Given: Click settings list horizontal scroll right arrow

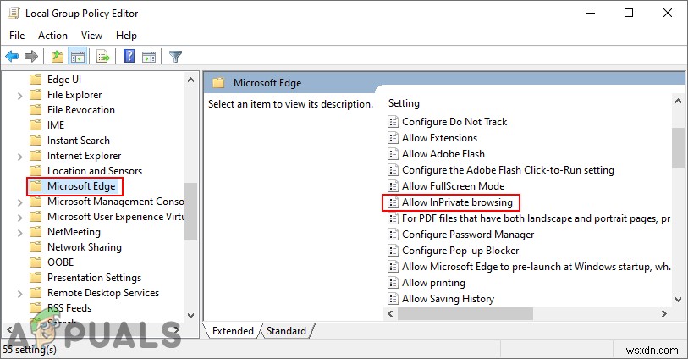Looking at the screenshot, I should pyautogui.click(x=663, y=313).
